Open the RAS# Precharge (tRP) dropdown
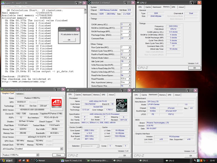Screen dimensions: 217x163 click(130, 31)
